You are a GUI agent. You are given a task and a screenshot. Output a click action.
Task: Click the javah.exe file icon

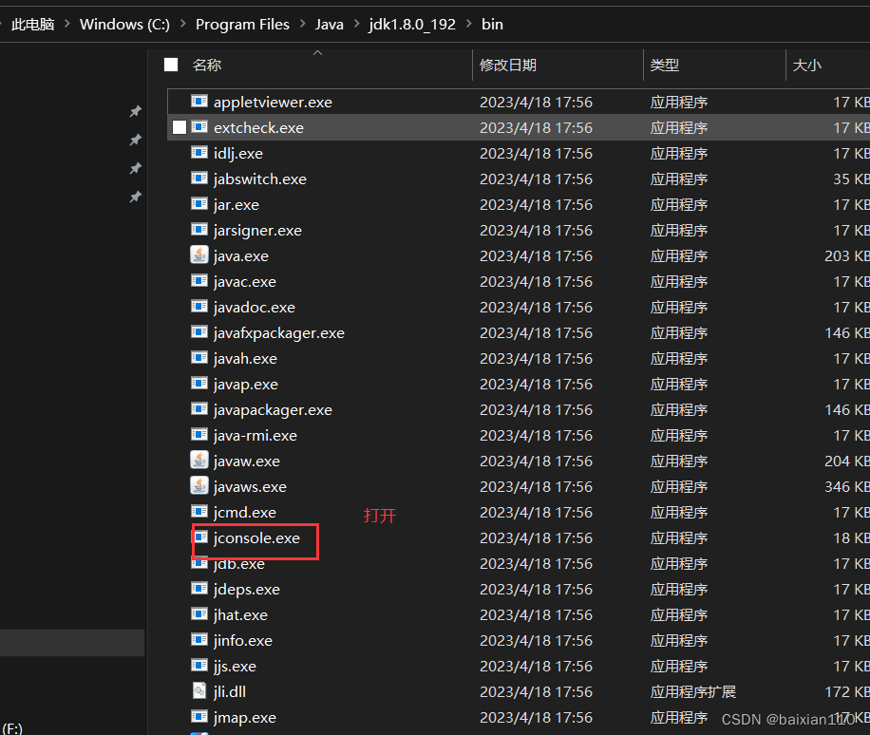pyautogui.click(x=199, y=357)
